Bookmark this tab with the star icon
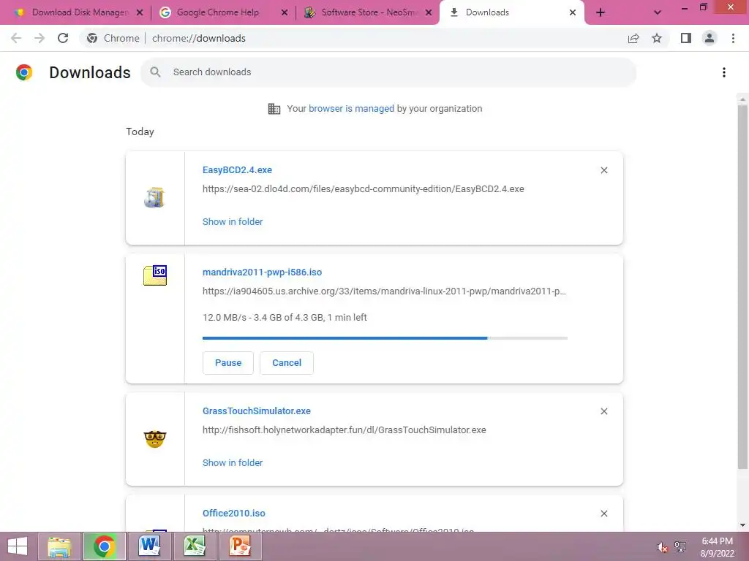This screenshot has width=749, height=561. (657, 38)
